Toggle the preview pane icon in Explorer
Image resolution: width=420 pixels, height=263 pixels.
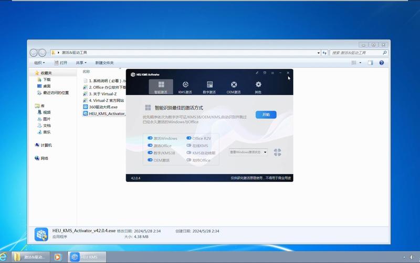tap(370, 63)
